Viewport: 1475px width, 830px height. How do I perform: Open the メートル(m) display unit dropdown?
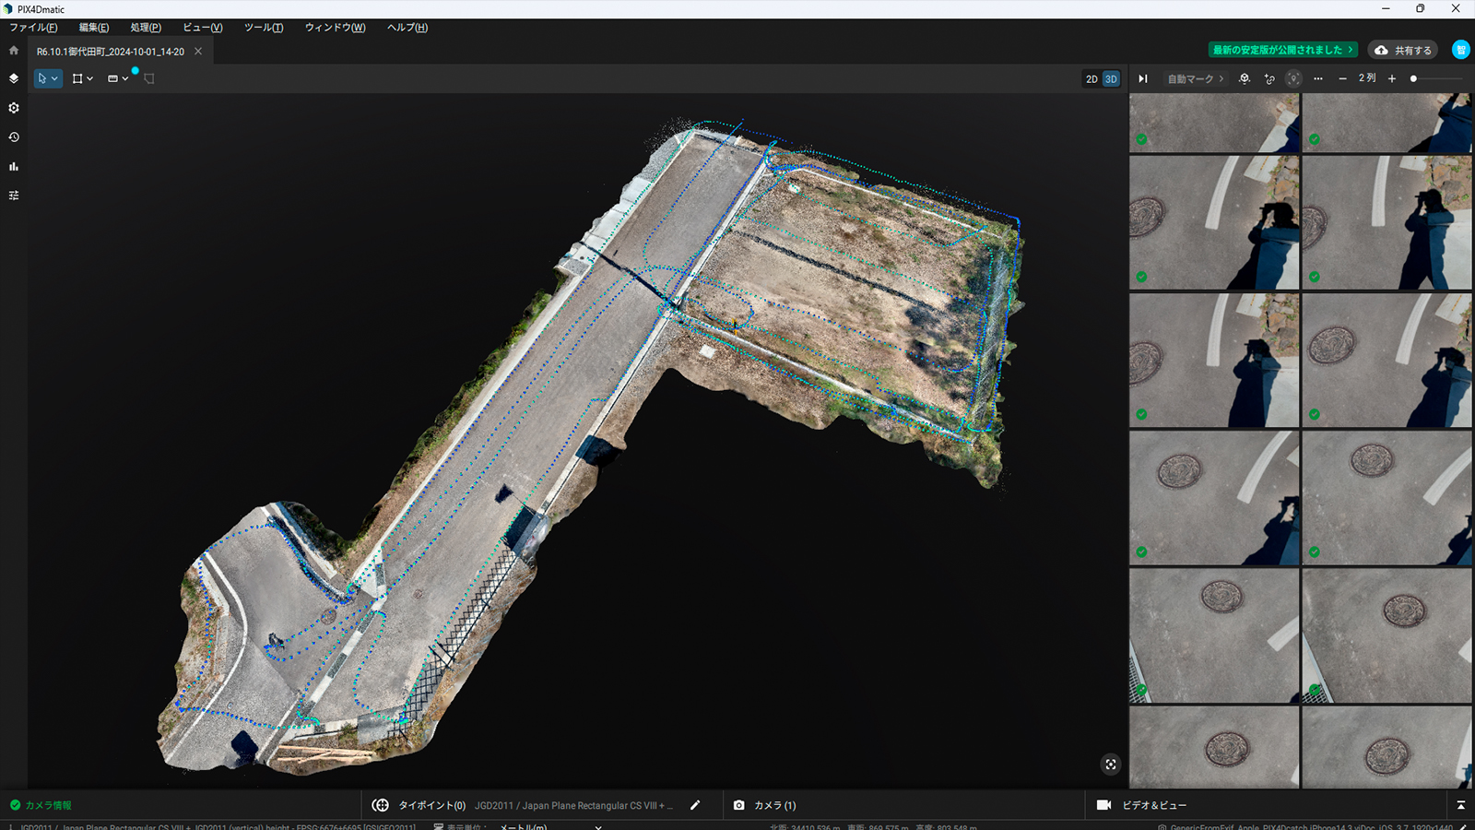pos(550,826)
